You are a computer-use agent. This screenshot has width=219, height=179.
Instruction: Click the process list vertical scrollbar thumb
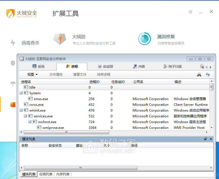pyautogui.click(x=212, y=87)
